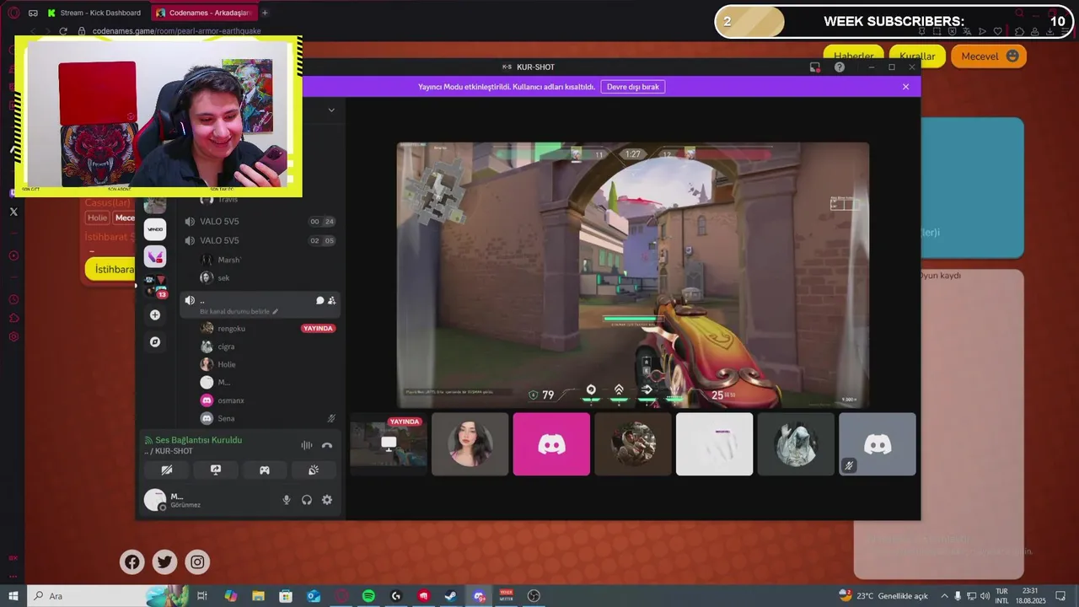The width and height of the screenshot is (1079, 607).
Task: Click the 'Ses Bağlantısı Kuruldu' connection status
Action: click(199, 440)
